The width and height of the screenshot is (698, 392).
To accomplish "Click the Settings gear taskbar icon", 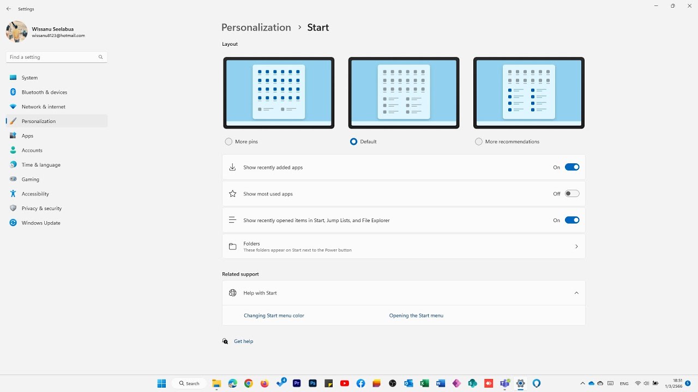I will pyautogui.click(x=521, y=383).
